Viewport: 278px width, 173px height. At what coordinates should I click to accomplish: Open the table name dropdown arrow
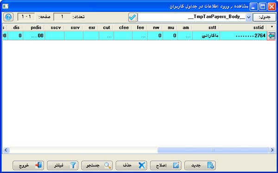tap(249, 17)
